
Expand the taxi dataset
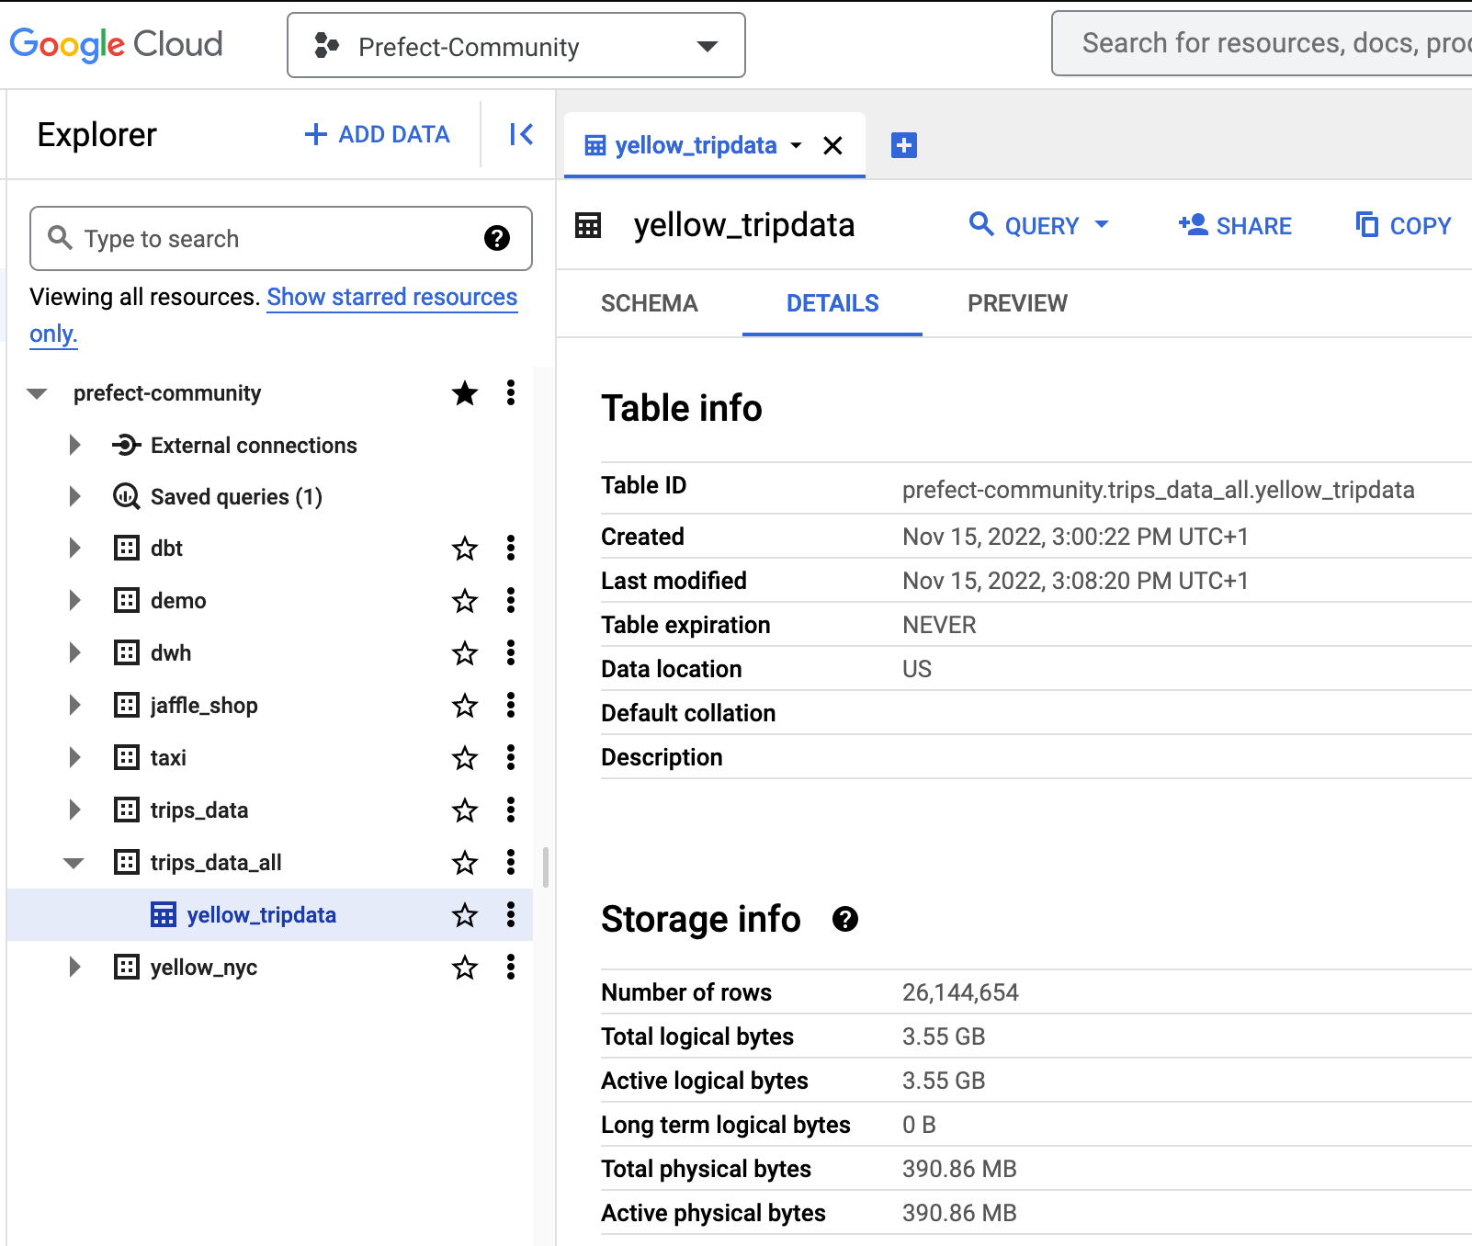click(75, 758)
